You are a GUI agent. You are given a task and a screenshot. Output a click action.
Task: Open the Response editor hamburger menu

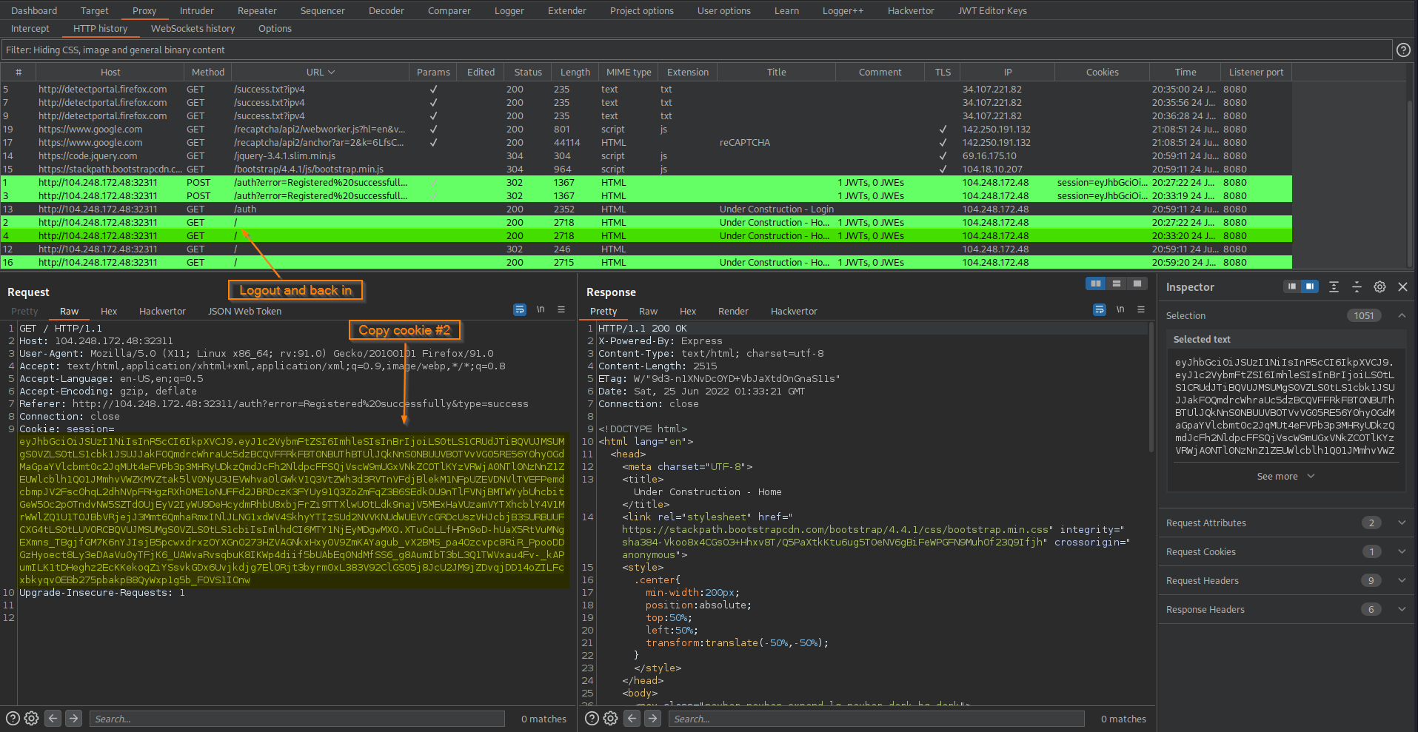click(1141, 309)
